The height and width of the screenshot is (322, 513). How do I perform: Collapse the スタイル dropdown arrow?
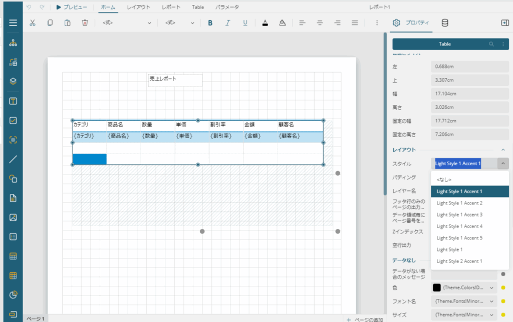point(503,163)
